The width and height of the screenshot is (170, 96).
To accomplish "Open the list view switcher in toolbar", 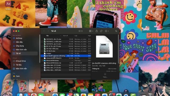I will coord(80,31).
